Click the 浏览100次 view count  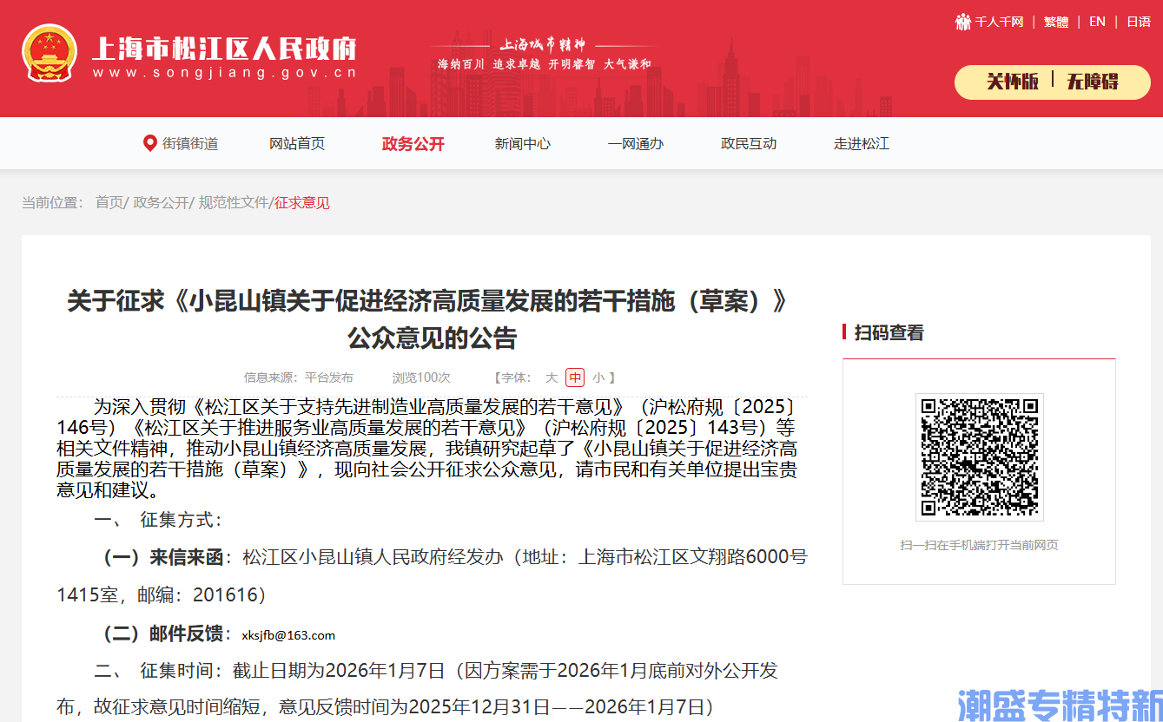421,377
